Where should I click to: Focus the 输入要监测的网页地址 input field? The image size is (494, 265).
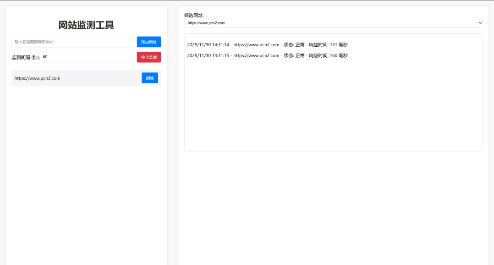(x=72, y=42)
